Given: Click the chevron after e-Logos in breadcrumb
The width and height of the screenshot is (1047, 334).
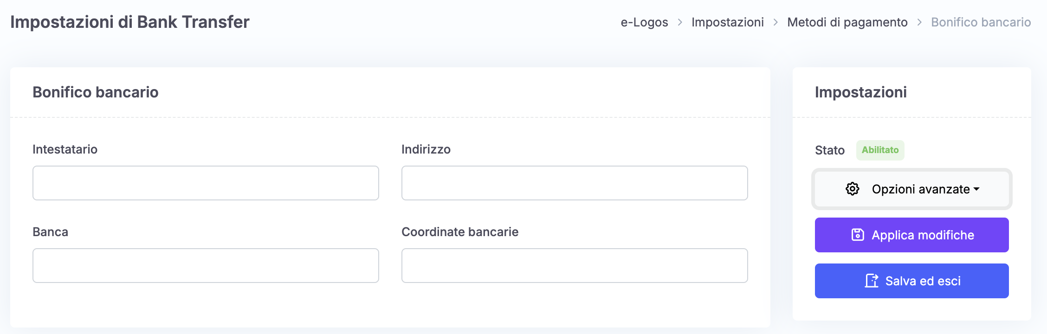Looking at the screenshot, I should (x=680, y=22).
